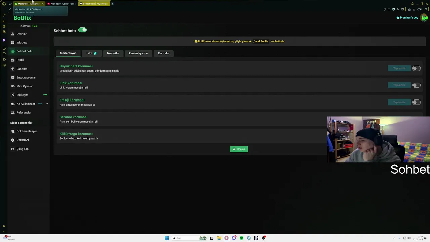Open the browser profile person icon

coord(409,9)
